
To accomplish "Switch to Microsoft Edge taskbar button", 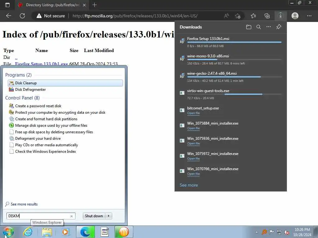I will pyautogui.click(x=85, y=232).
